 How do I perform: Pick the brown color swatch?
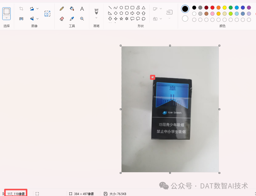point(206,14)
